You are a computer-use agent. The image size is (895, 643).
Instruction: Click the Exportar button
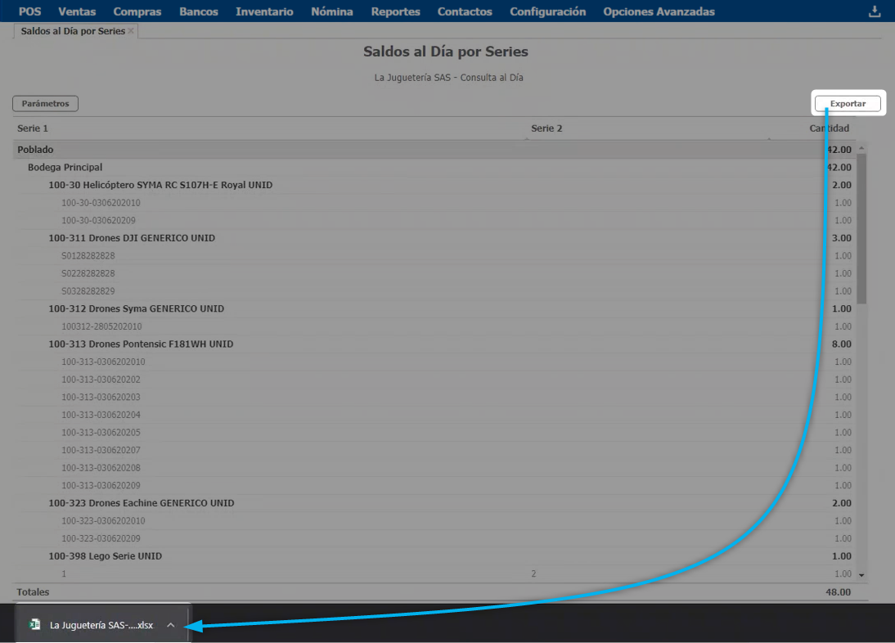(848, 104)
